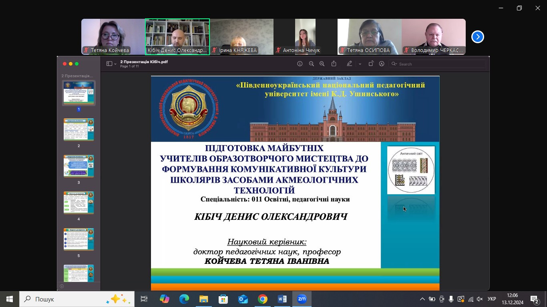Open the PDF inspector info icon
This screenshot has height=307, width=547.
click(x=300, y=64)
